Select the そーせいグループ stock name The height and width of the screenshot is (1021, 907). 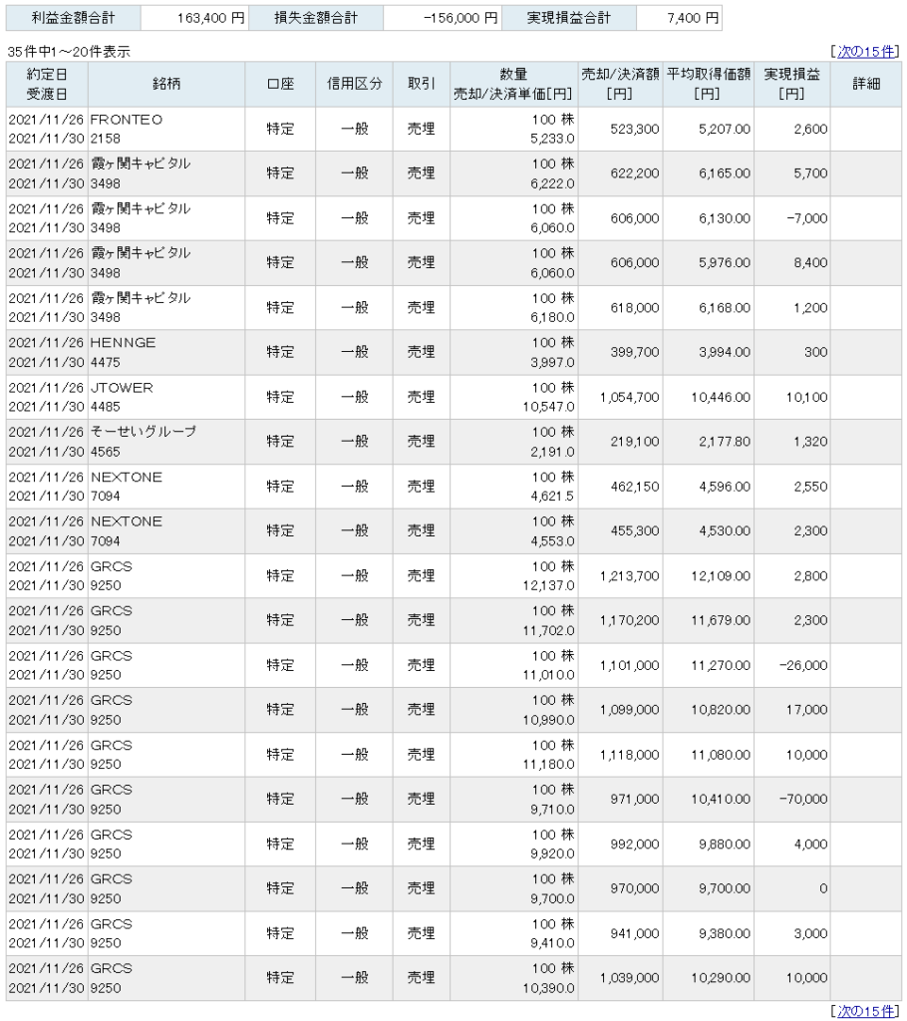(144, 432)
